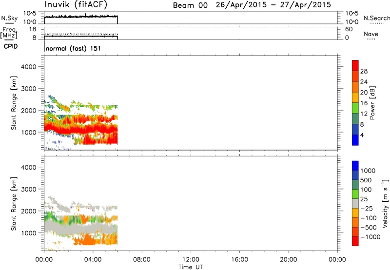
Task: Click the 'normal (fast) 151' text
Action: pyautogui.click(x=74, y=48)
